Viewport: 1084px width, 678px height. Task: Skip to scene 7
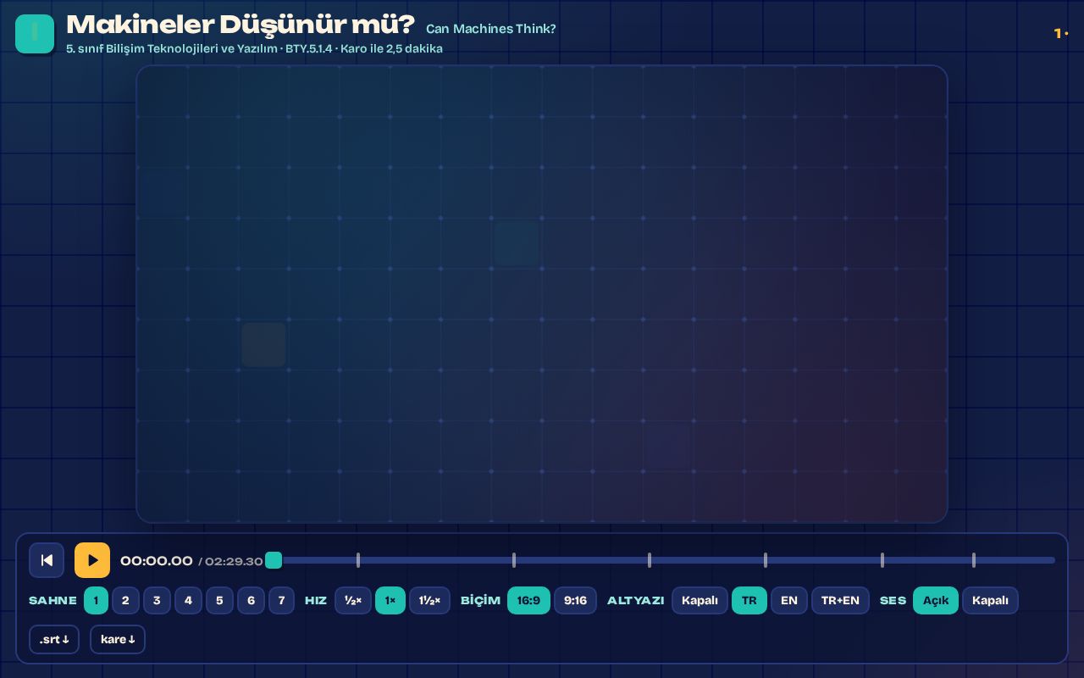[281, 600]
